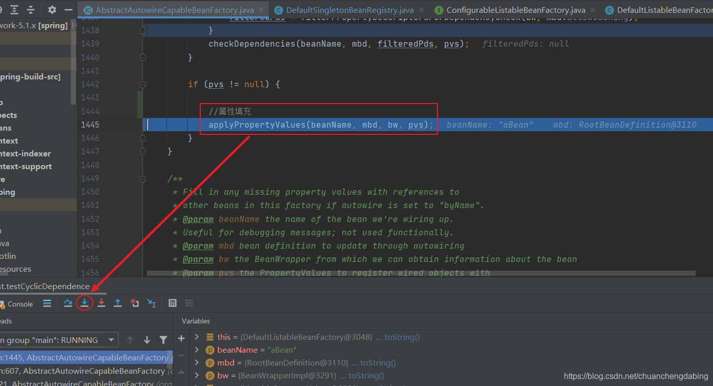
Task: Select the [spring-build-src] project tree item
Action: click(x=30, y=77)
